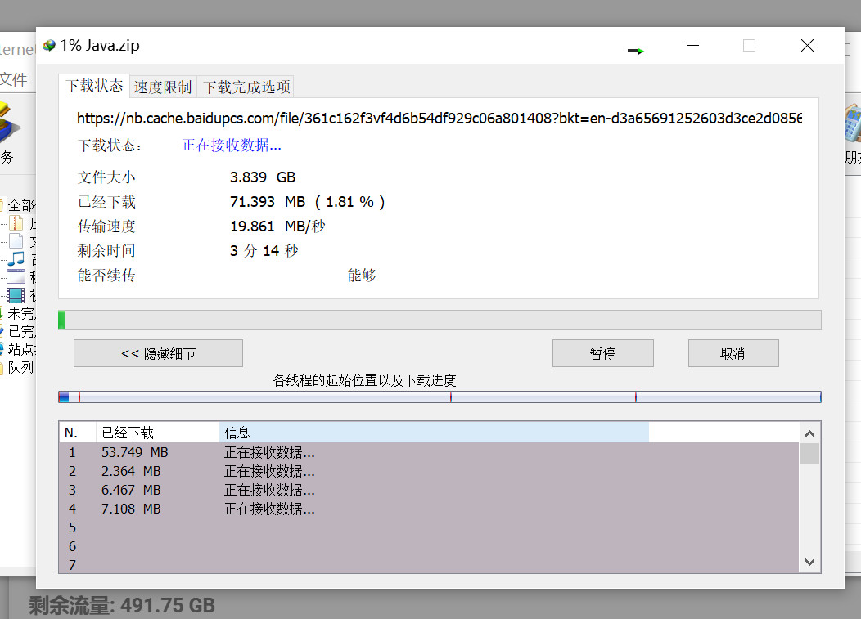Viewport: 861px width, 619px height.
Task: Select the 下载状态 tab
Action: 94,86
